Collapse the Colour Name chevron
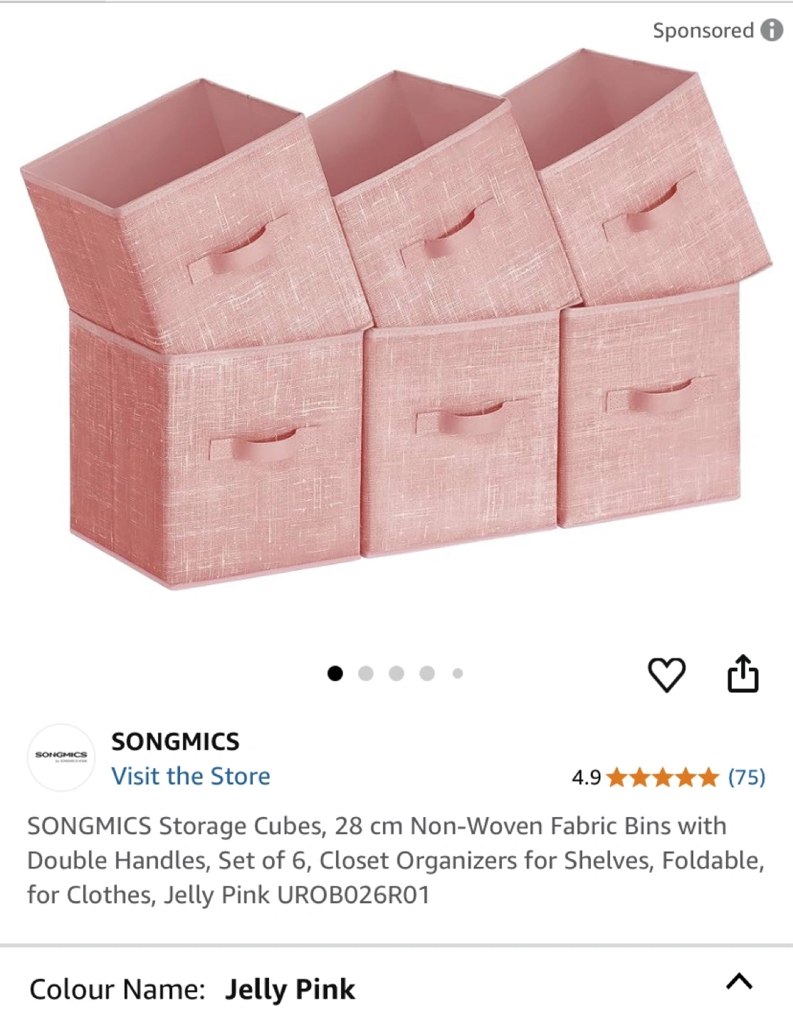Image resolution: width=793 pixels, height=1025 pixels. tap(739, 982)
